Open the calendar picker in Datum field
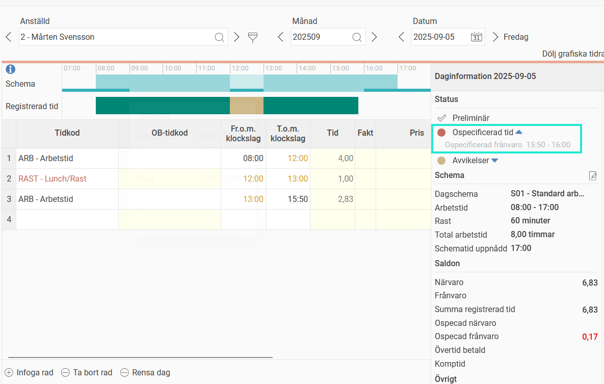Viewport: 604px width, 384px height. [477, 37]
